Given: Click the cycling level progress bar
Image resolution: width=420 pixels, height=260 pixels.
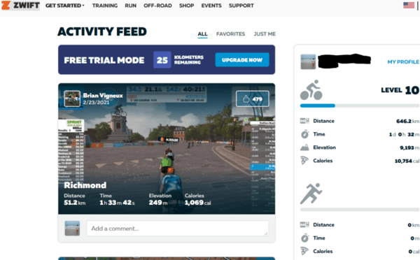Looking at the screenshot, I should click(360, 106).
